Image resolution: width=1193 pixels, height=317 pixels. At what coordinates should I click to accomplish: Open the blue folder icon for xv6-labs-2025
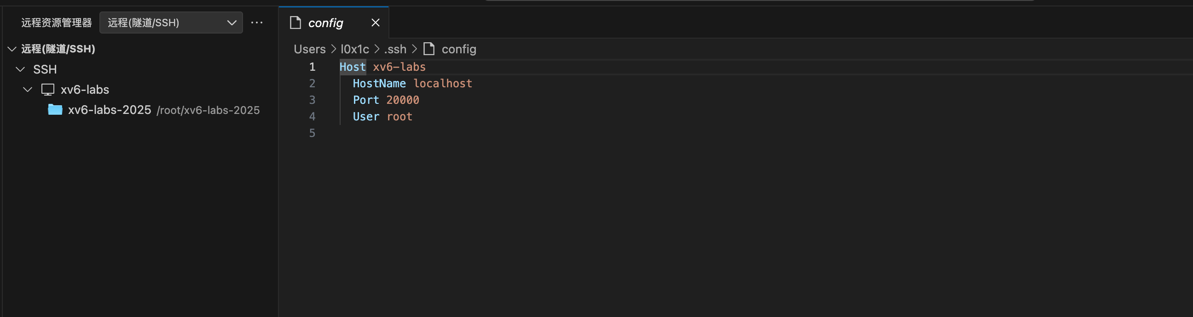55,110
